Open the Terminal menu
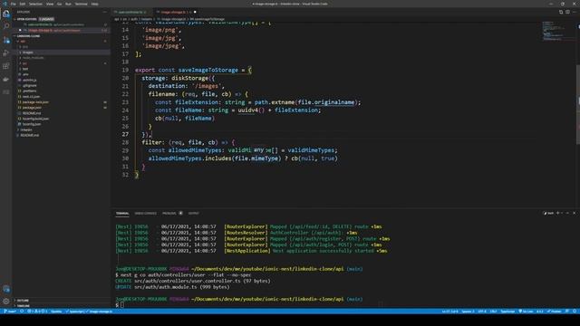 pos(81,4)
